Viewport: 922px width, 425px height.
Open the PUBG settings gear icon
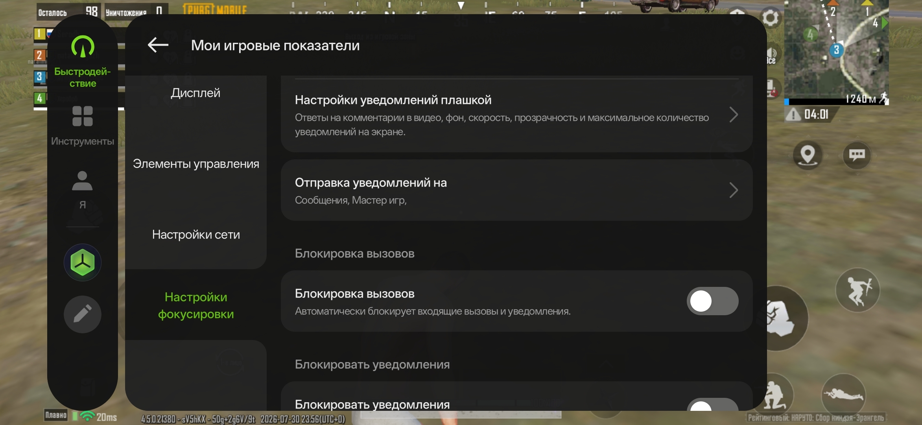click(770, 18)
